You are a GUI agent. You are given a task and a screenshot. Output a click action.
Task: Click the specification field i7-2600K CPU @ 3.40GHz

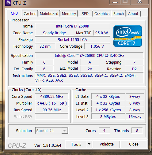click(x=89, y=56)
